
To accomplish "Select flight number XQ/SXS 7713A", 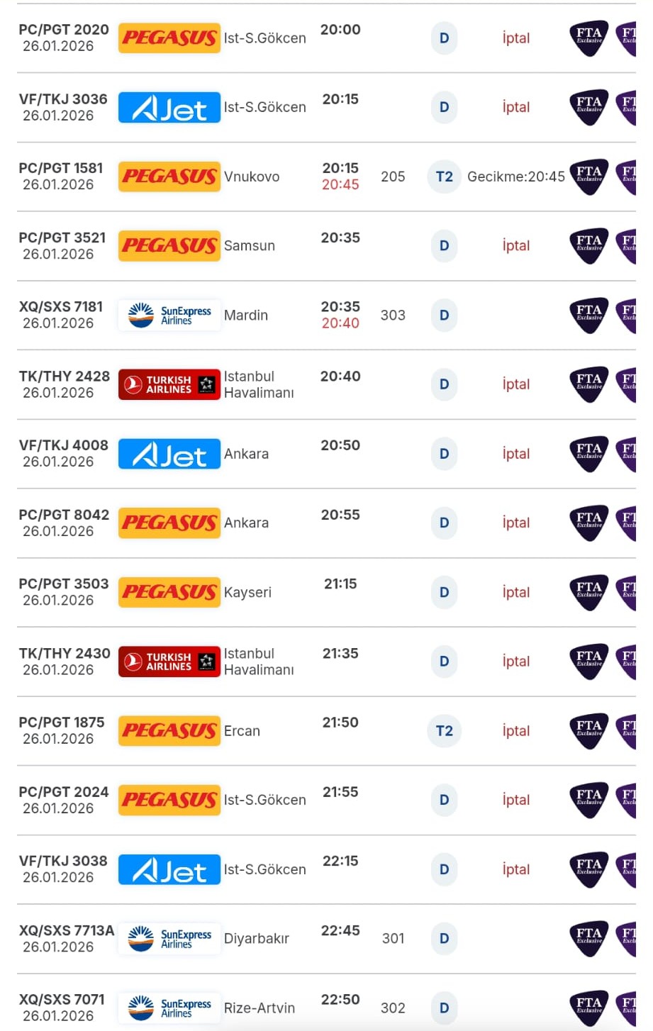I will (66, 930).
